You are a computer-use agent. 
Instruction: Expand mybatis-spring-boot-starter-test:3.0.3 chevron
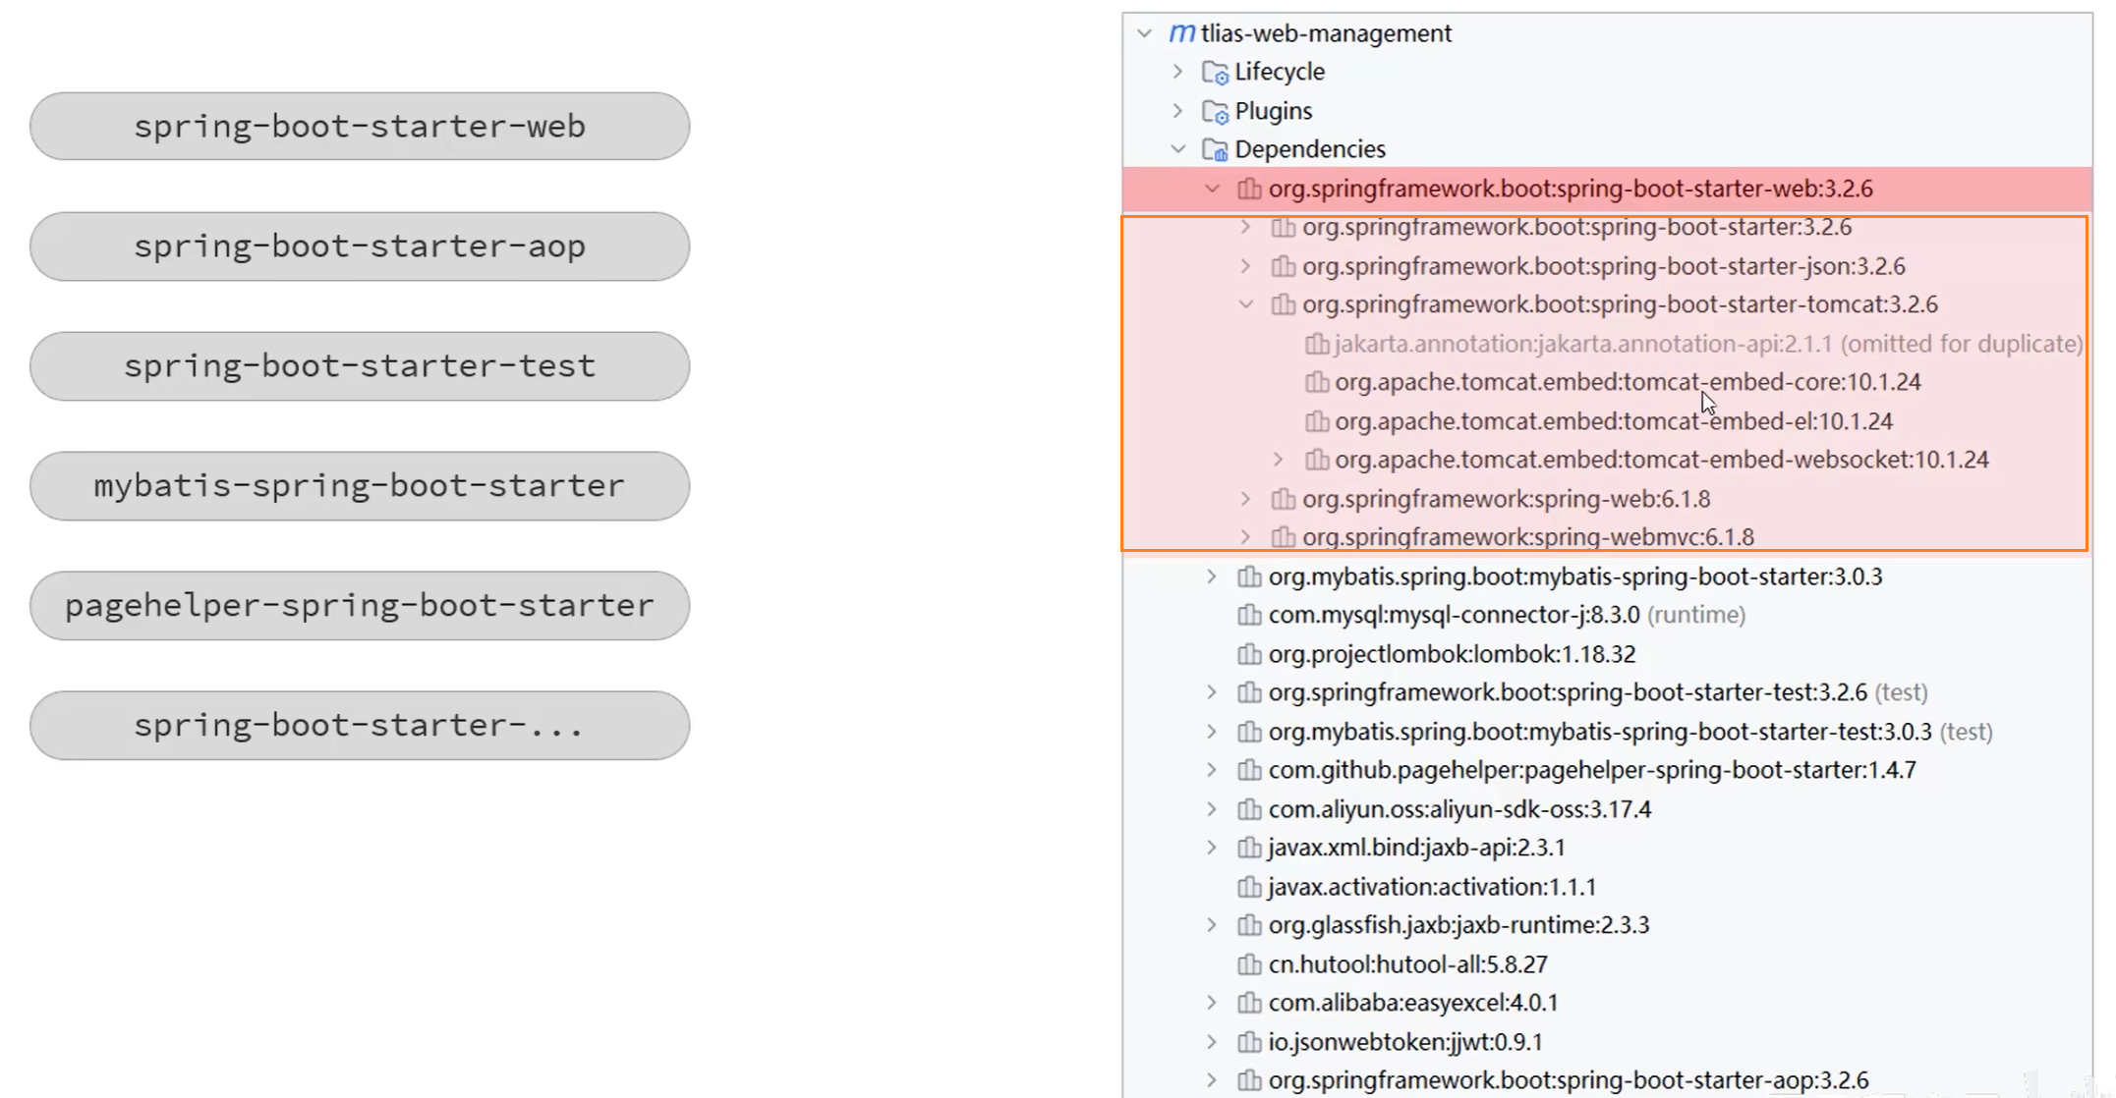[1212, 732]
